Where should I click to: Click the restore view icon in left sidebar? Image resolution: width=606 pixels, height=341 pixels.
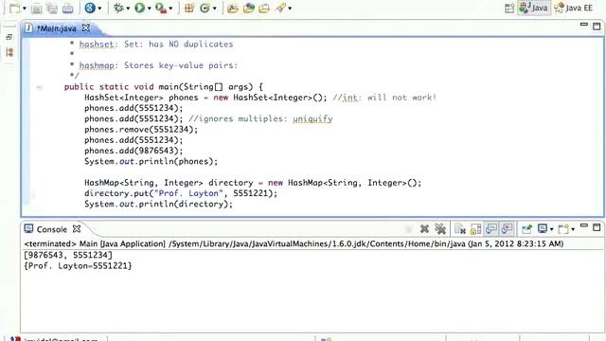(x=9, y=37)
